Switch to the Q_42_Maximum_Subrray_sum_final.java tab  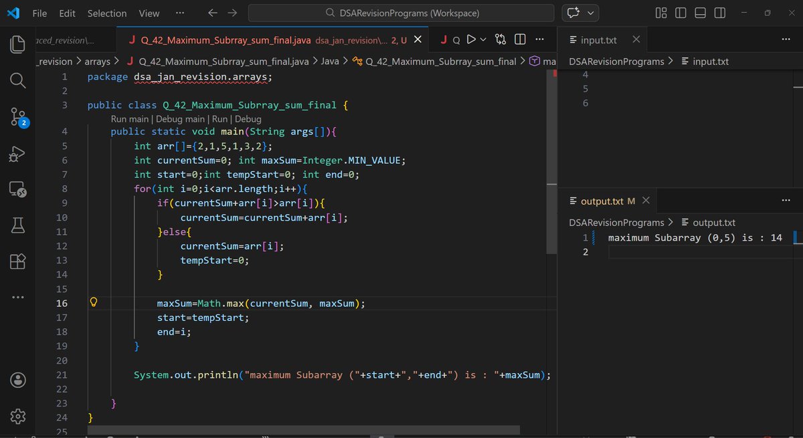click(x=272, y=40)
